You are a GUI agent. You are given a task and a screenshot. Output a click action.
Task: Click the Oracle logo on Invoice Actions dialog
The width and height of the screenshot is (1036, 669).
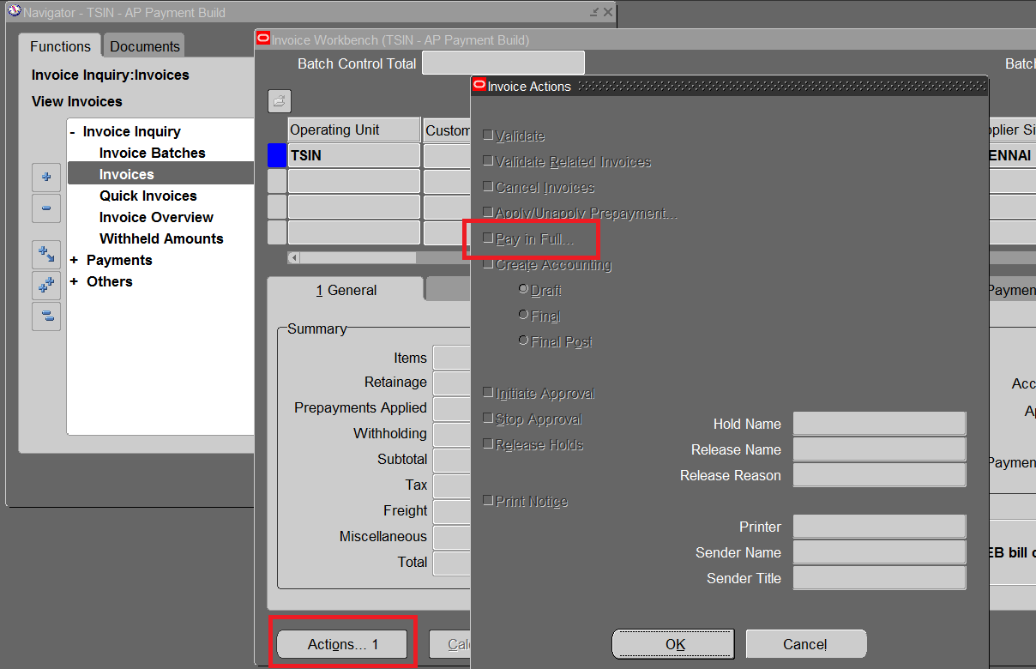tap(479, 84)
